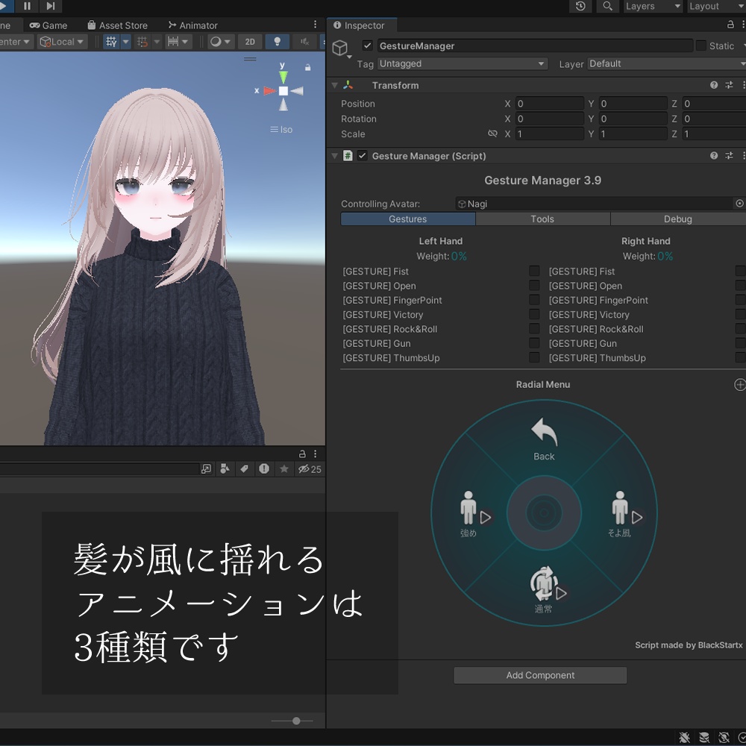Toggle the grid visibility icon
This screenshot has width=746, height=746.
point(111,42)
